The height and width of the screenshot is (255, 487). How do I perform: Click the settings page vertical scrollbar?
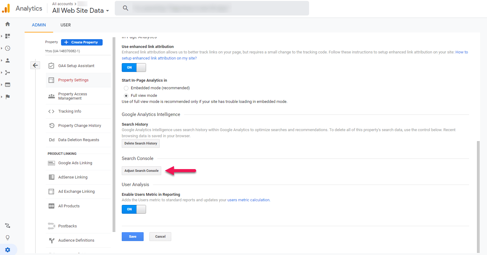coord(478,197)
